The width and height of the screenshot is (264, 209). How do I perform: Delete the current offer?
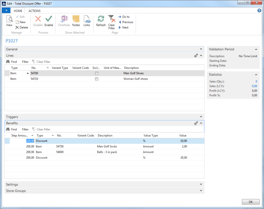[x=21, y=27]
